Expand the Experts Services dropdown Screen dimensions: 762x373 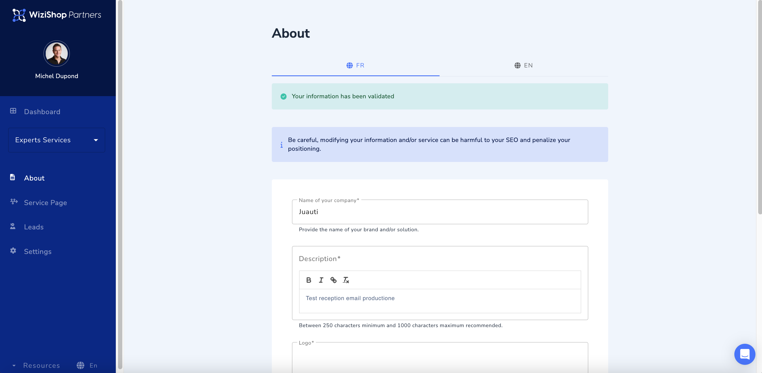56,140
